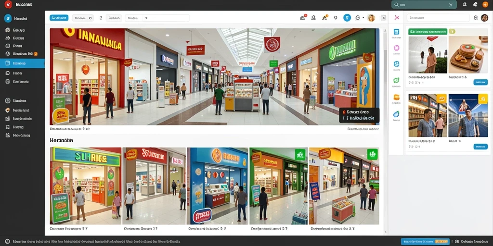
Task: Open the user avatar in the main toolbar
Action: click(371, 18)
